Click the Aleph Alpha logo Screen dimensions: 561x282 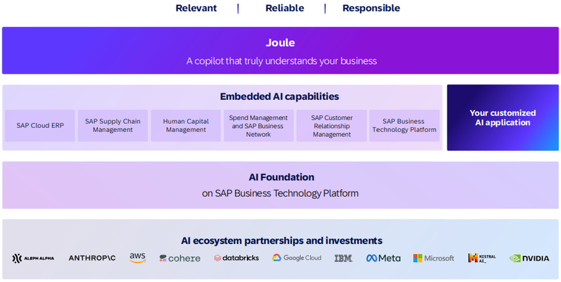point(33,258)
